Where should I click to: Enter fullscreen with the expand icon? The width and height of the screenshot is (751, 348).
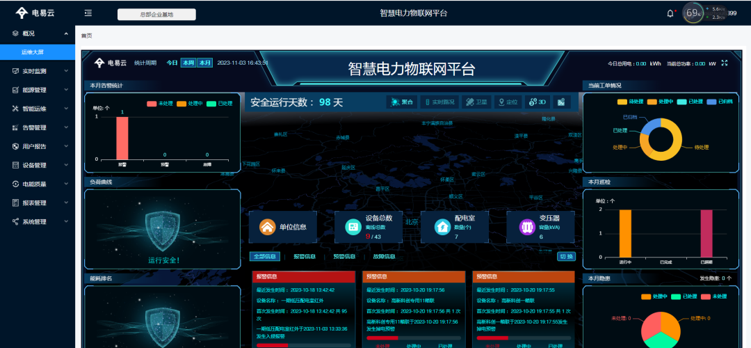[724, 63]
